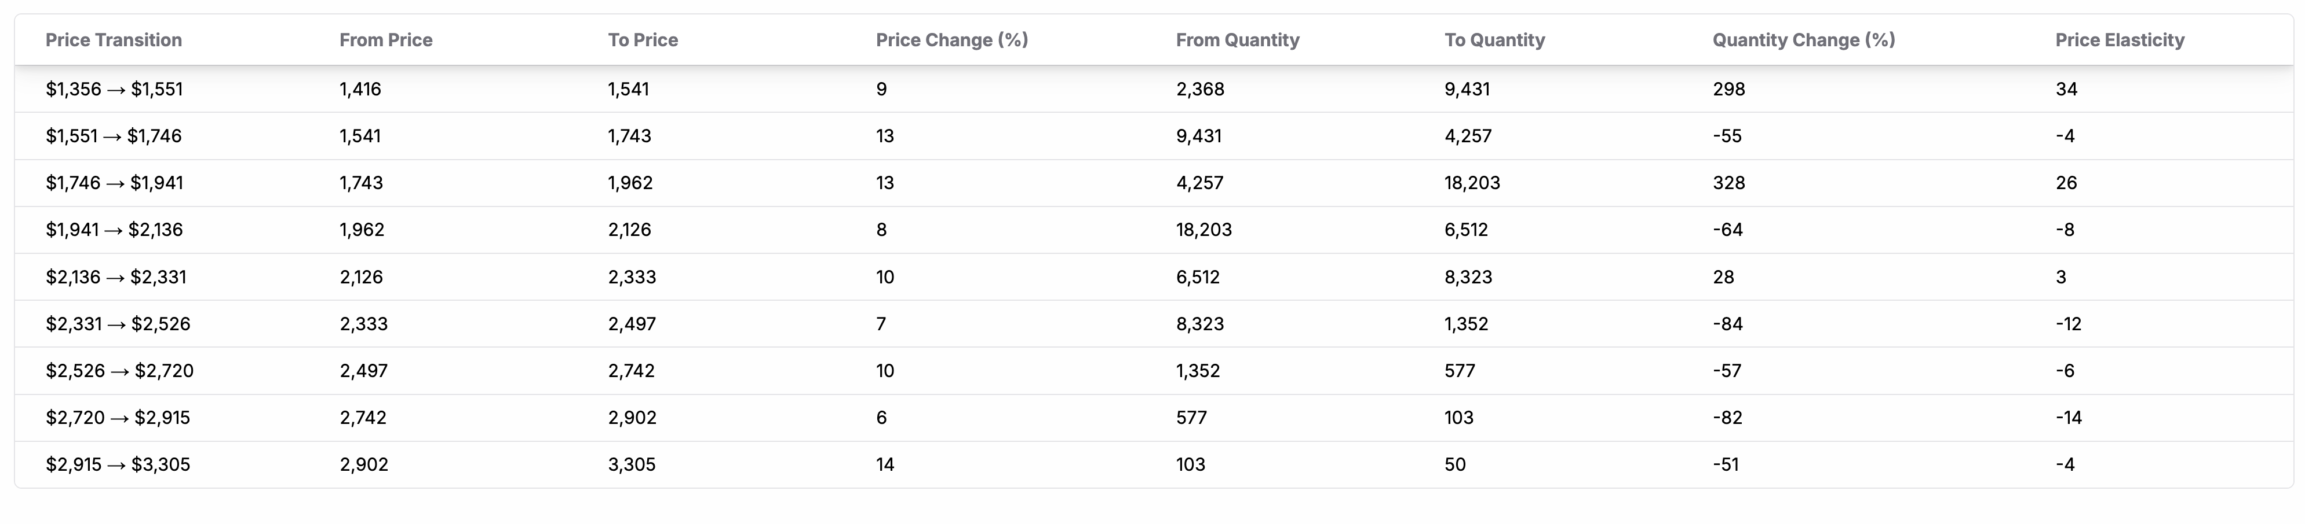Click the $1,746 → $1,941 transition cell
The width and height of the screenshot is (2305, 524).
coord(115,183)
